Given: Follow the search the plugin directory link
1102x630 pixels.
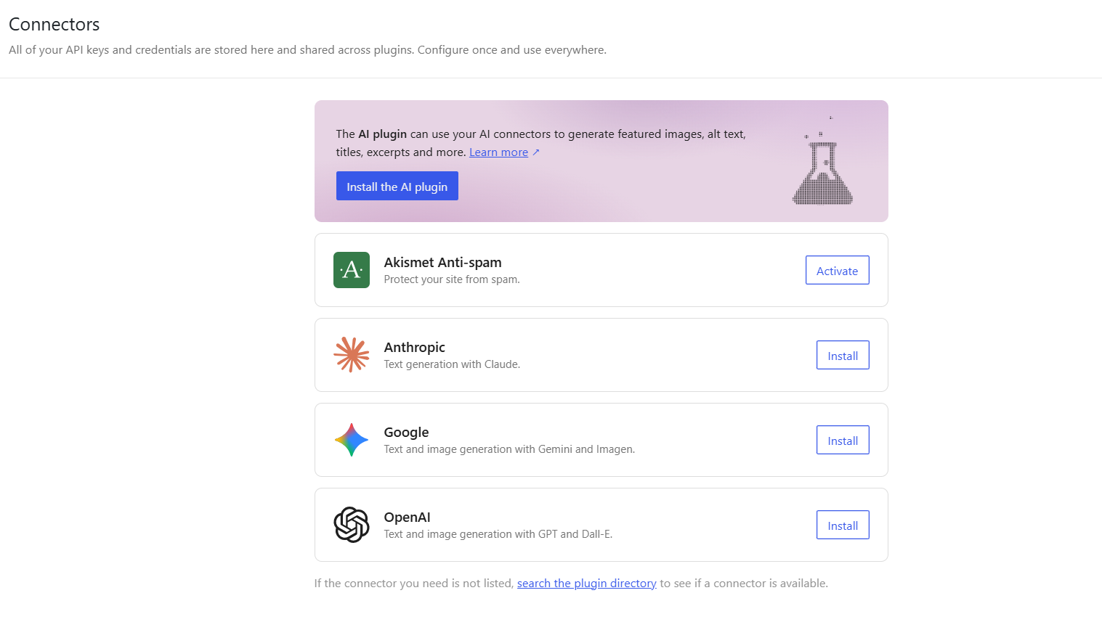Looking at the screenshot, I should click(587, 584).
